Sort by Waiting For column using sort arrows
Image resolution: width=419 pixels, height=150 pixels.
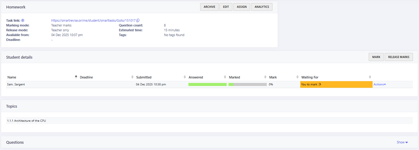[x=370, y=77]
